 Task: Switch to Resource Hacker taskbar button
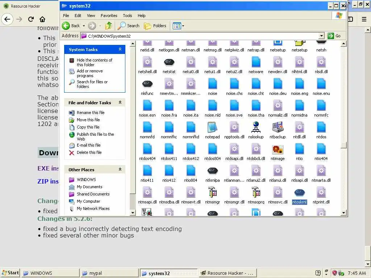pos(227,273)
